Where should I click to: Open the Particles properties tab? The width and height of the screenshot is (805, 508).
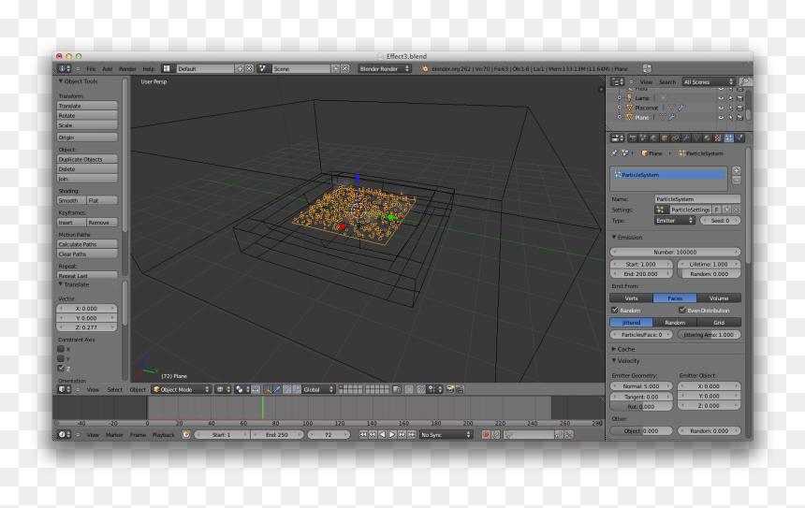click(728, 138)
